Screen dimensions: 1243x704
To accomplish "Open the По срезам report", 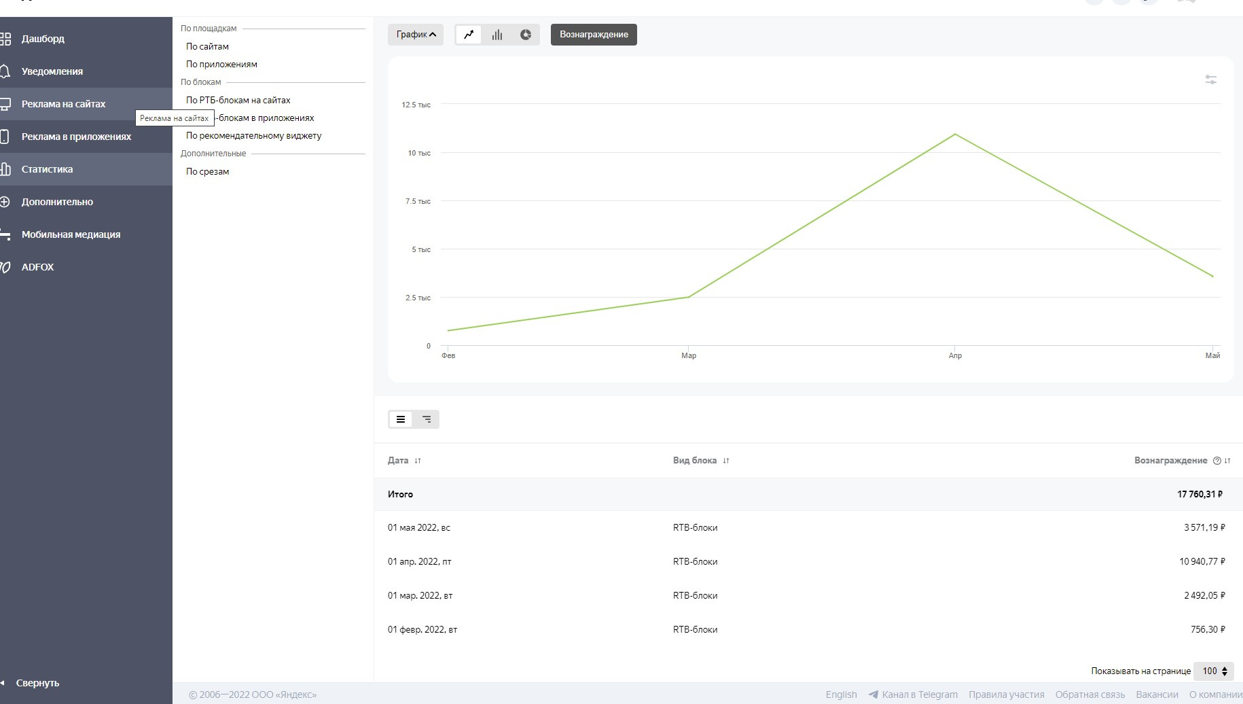I will pos(207,171).
